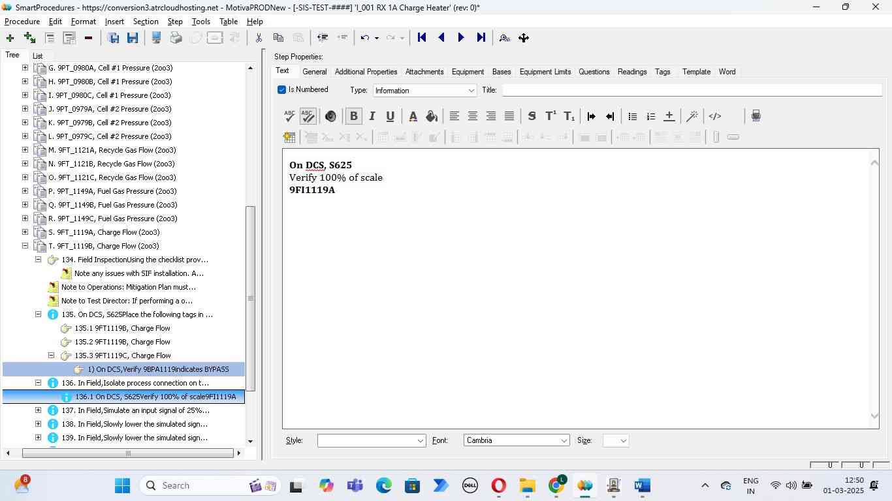
Task: Click the undo arrow icon
Action: [365, 38]
